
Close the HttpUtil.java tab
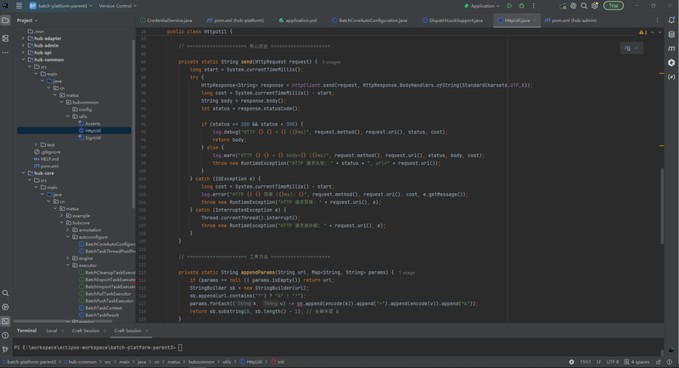536,20
